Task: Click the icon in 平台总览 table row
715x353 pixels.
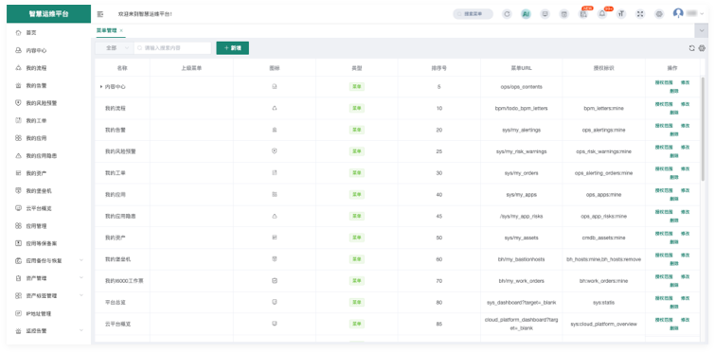Action: coord(275,302)
